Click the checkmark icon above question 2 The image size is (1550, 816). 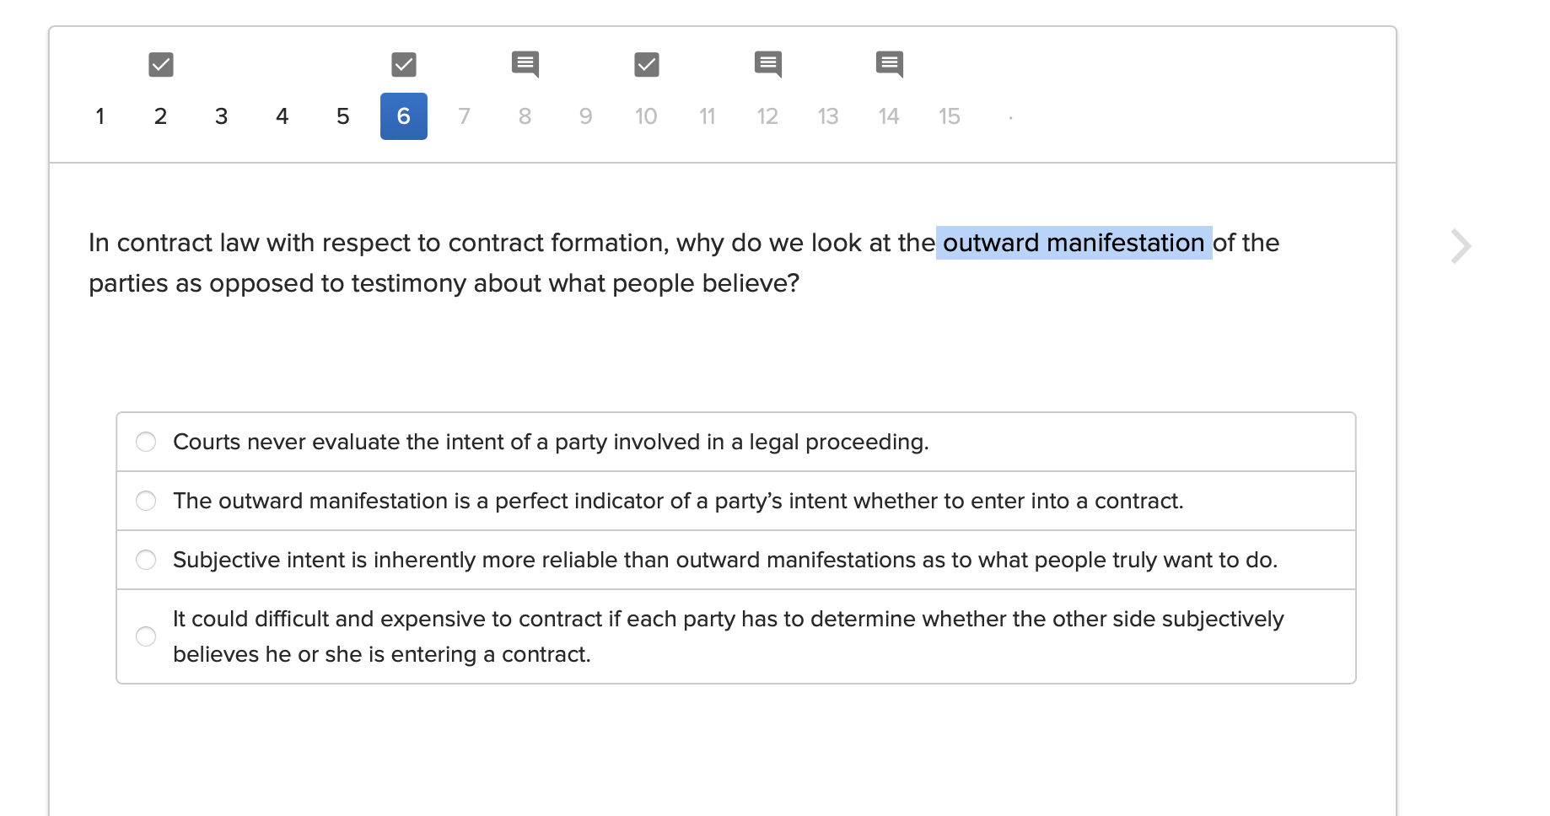coord(160,63)
